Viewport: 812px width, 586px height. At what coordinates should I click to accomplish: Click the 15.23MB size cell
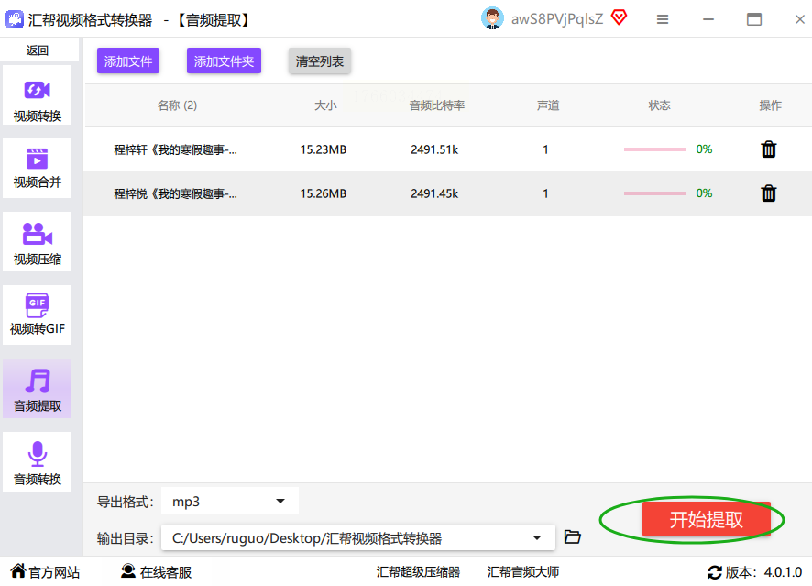click(324, 149)
